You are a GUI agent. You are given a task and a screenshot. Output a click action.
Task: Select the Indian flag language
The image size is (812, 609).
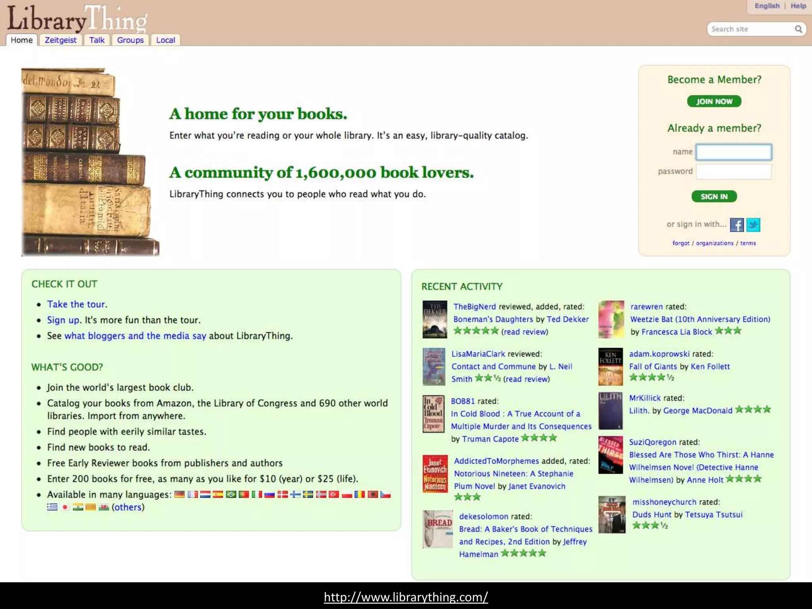click(78, 507)
